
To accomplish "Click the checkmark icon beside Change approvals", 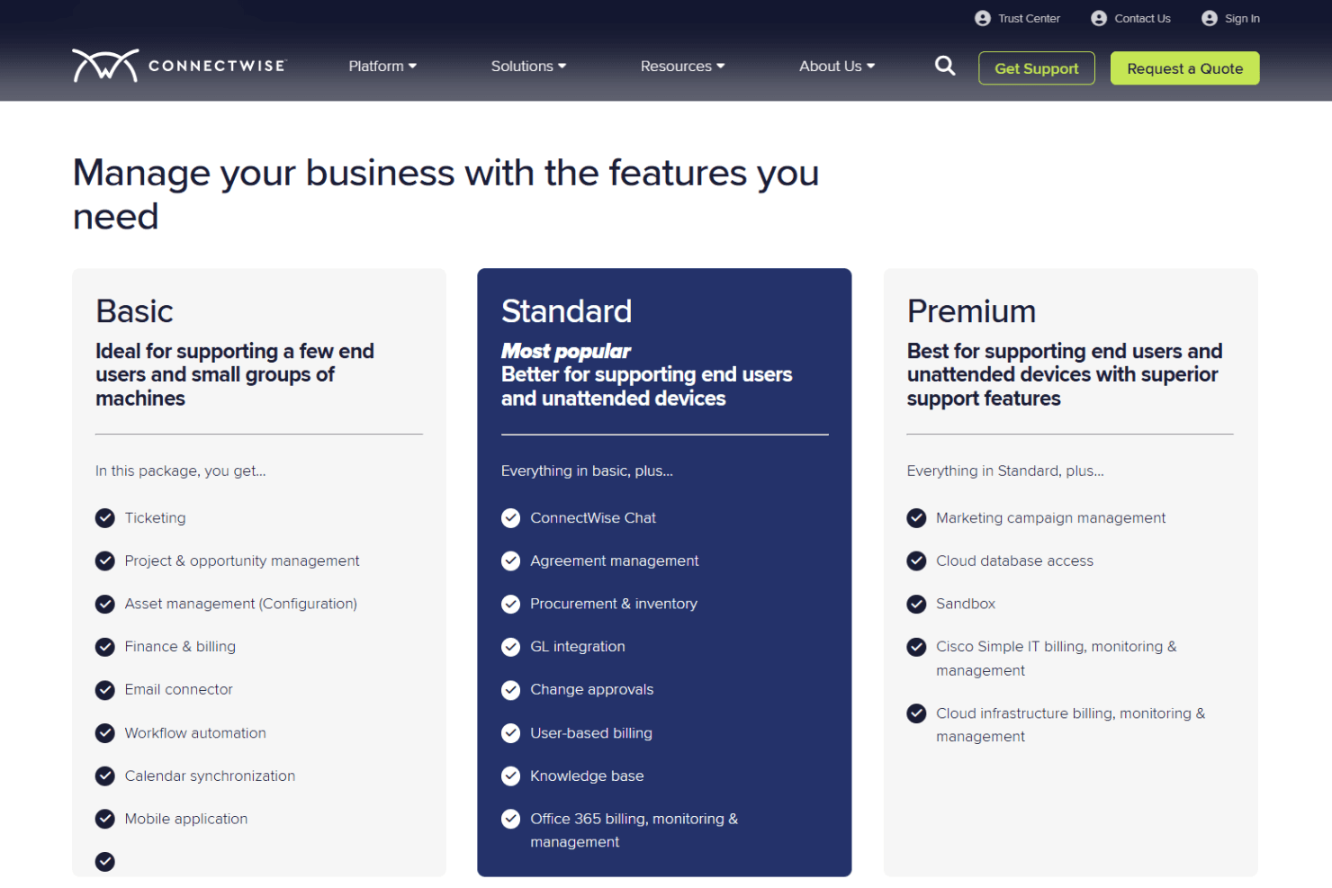I will tap(511, 690).
